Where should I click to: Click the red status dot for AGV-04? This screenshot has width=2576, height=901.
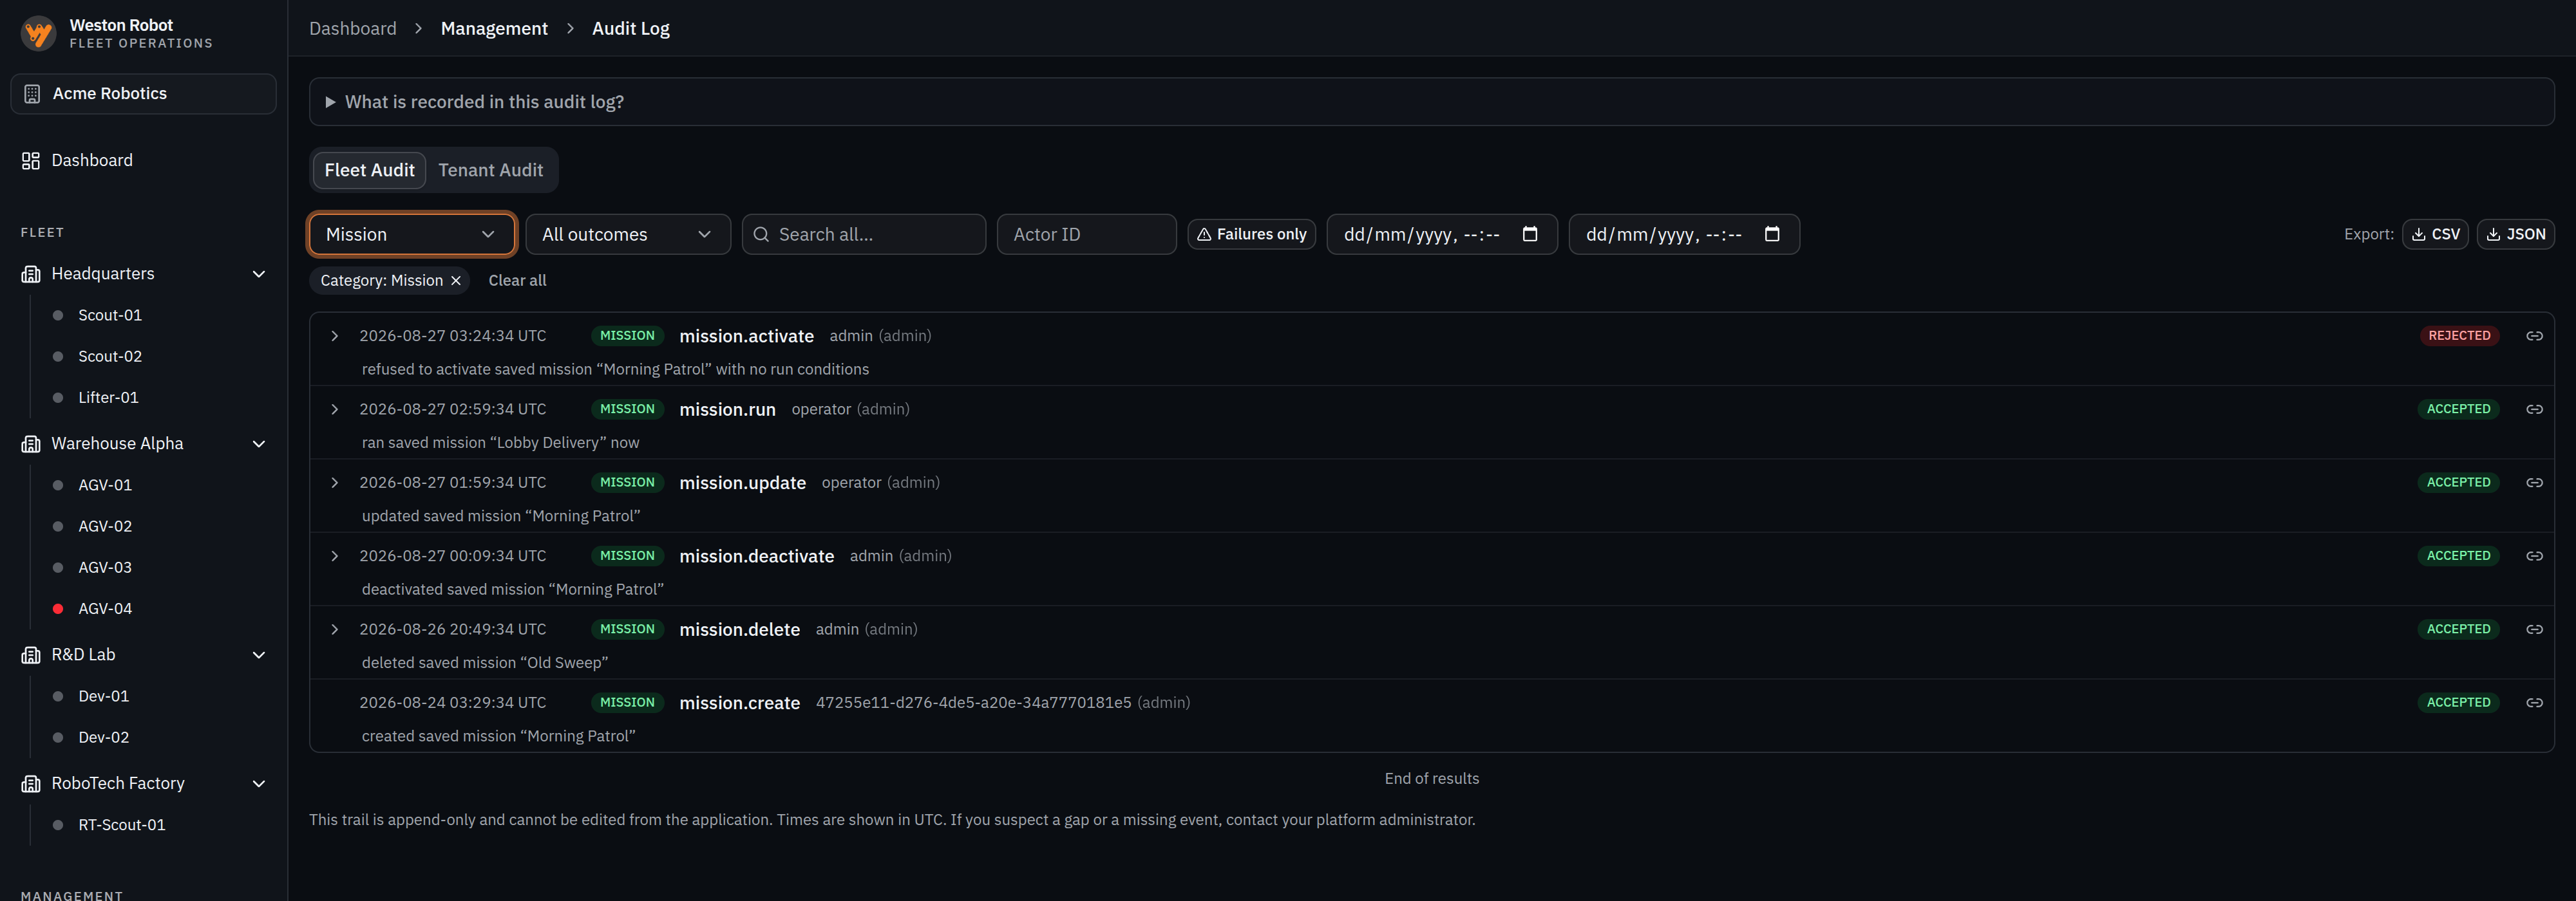pos(58,608)
